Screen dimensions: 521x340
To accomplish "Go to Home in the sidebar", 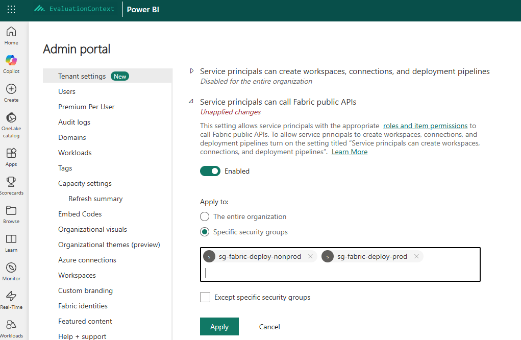I will pos(11,36).
